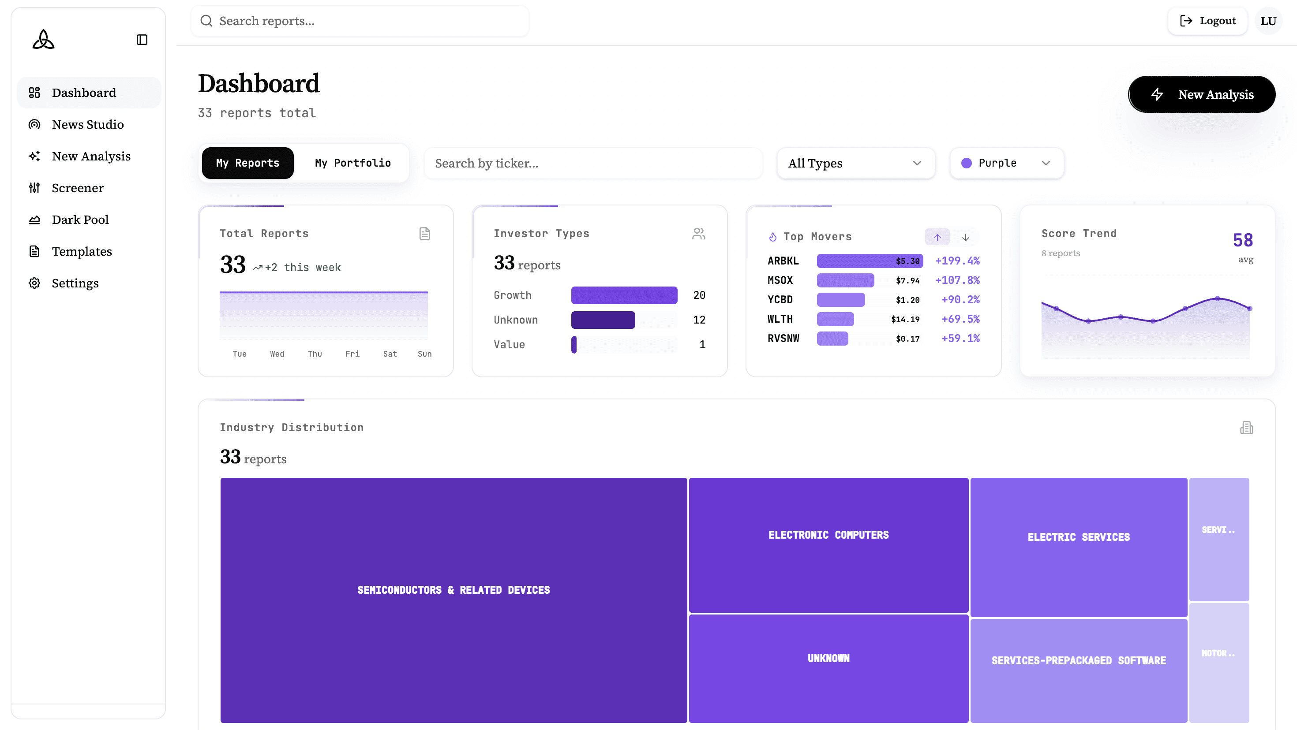This screenshot has height=730, width=1297.
Task: Open New Analysis in sidebar menu
Action: [90, 156]
